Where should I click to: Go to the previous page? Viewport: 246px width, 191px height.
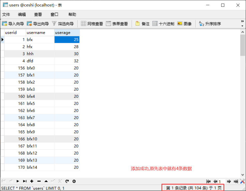(x=215, y=181)
